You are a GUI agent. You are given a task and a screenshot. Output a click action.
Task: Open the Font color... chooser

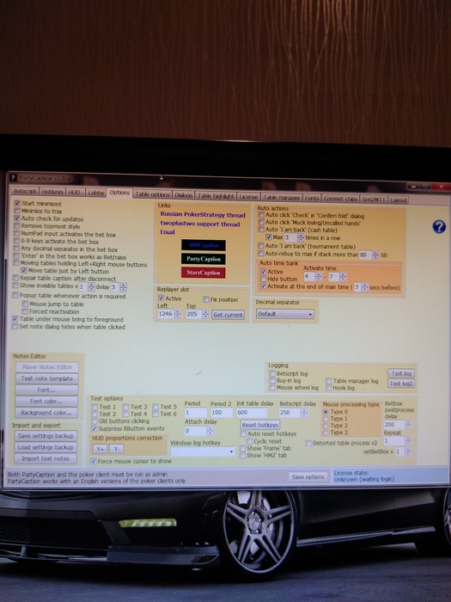click(46, 402)
